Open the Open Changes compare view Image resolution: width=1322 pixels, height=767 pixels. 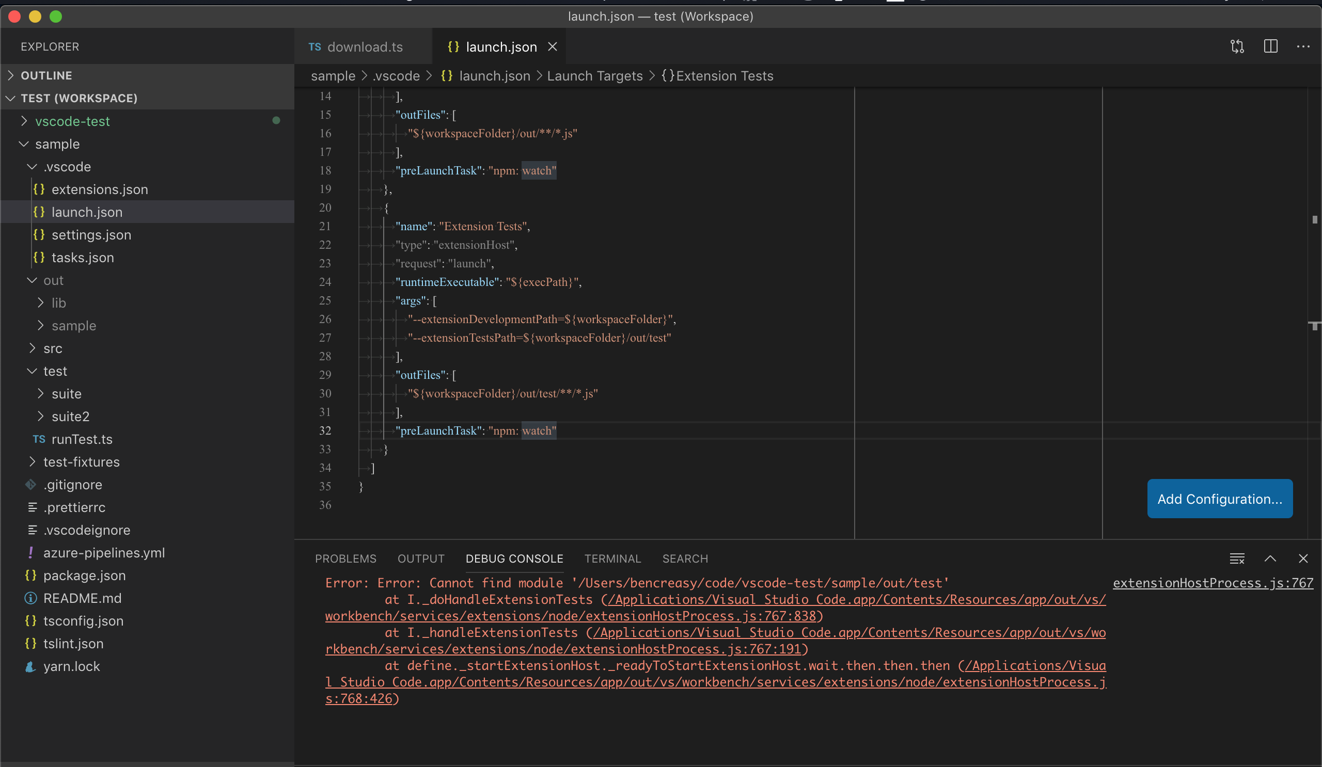[1237, 46]
